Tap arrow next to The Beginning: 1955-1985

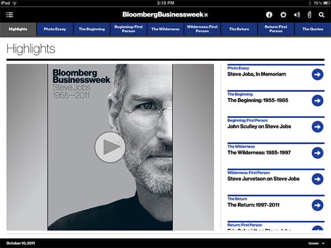(318, 101)
